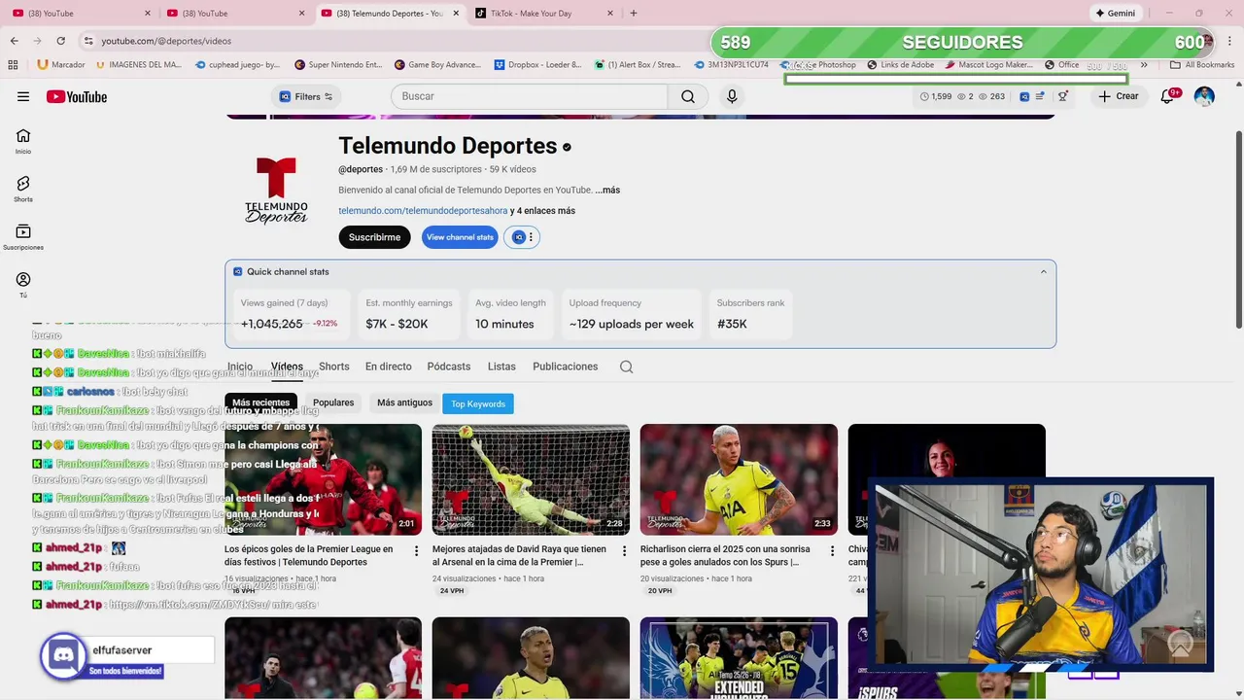This screenshot has width=1244, height=700.
Task: Switch to the Pódcasts channel tab
Action: pyautogui.click(x=448, y=367)
